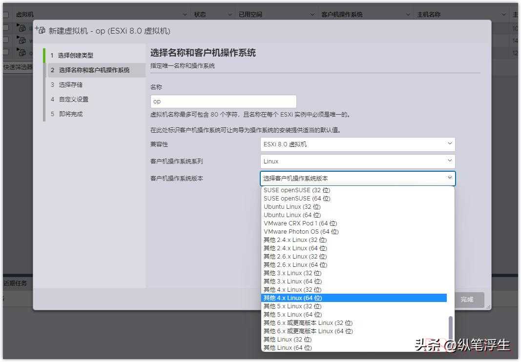Click the VM icon in the third table row
This screenshot has height=362, width=521.
[x=21, y=52]
